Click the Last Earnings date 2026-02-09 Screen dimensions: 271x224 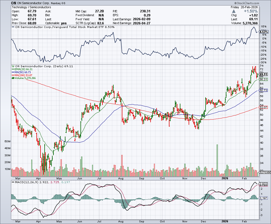(142, 19)
